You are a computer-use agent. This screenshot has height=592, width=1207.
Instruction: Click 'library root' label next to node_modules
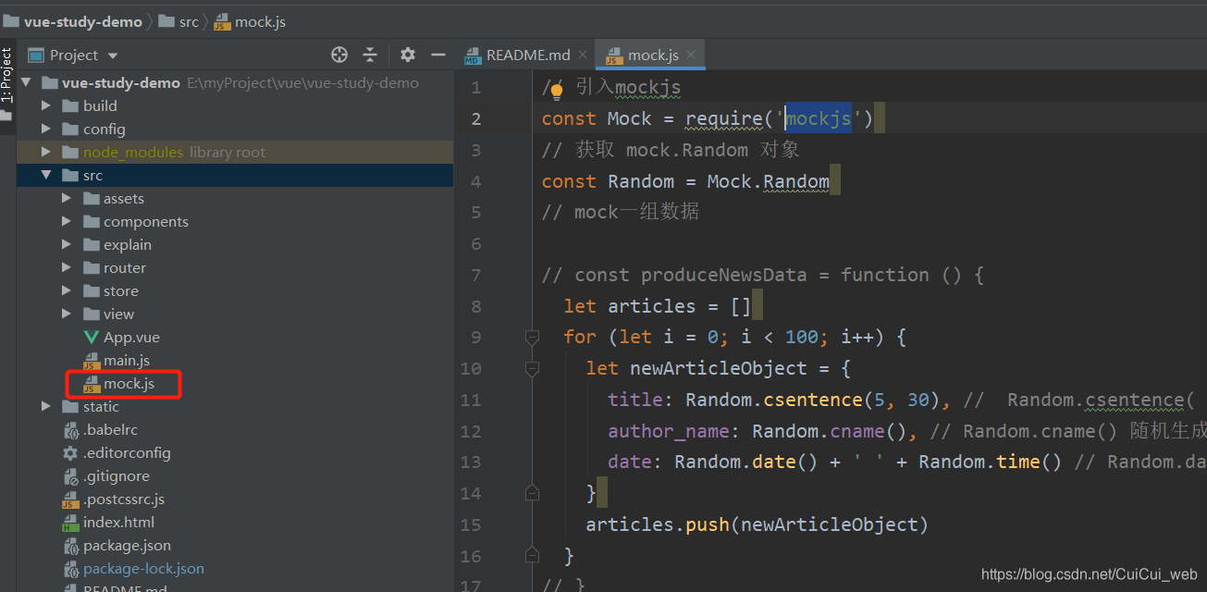click(x=228, y=153)
